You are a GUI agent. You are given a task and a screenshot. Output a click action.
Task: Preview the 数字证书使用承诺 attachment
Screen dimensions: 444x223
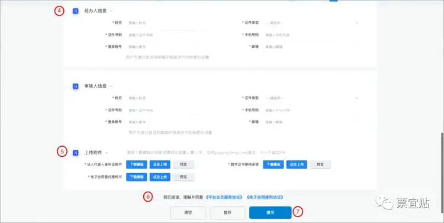[320, 164]
